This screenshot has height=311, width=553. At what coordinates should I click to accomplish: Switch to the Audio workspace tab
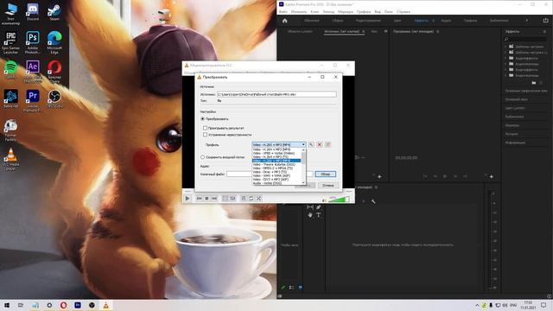tap(446, 21)
